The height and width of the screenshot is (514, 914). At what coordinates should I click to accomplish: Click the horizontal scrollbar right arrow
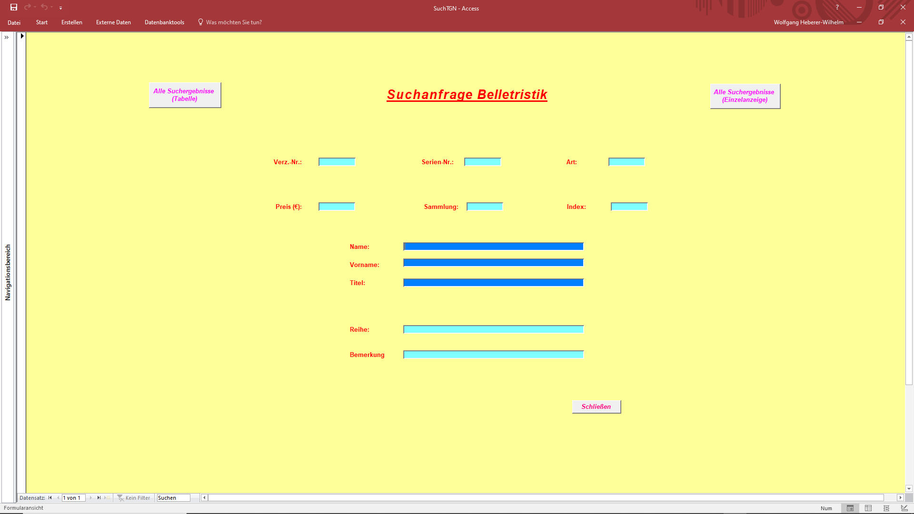[900, 498]
